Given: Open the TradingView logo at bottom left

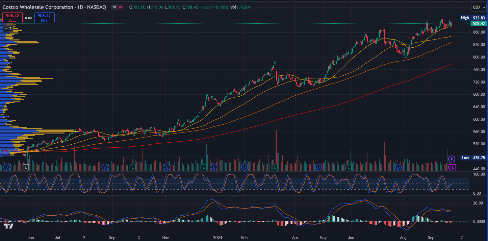Looking at the screenshot, I should coord(9,226).
